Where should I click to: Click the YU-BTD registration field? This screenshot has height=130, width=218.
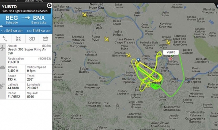click(29, 60)
